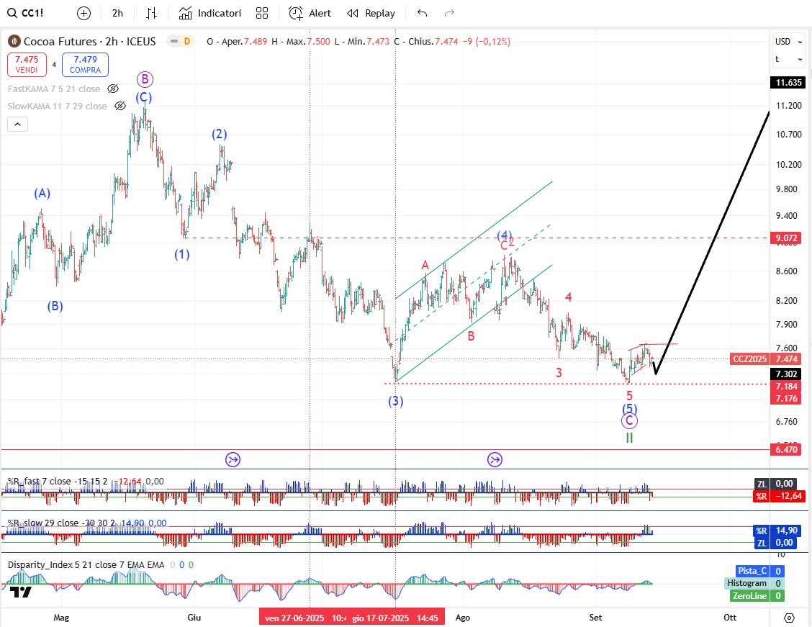Image resolution: width=812 pixels, height=627 pixels.
Task: Click the D delayed-data badge
Action: (x=187, y=42)
